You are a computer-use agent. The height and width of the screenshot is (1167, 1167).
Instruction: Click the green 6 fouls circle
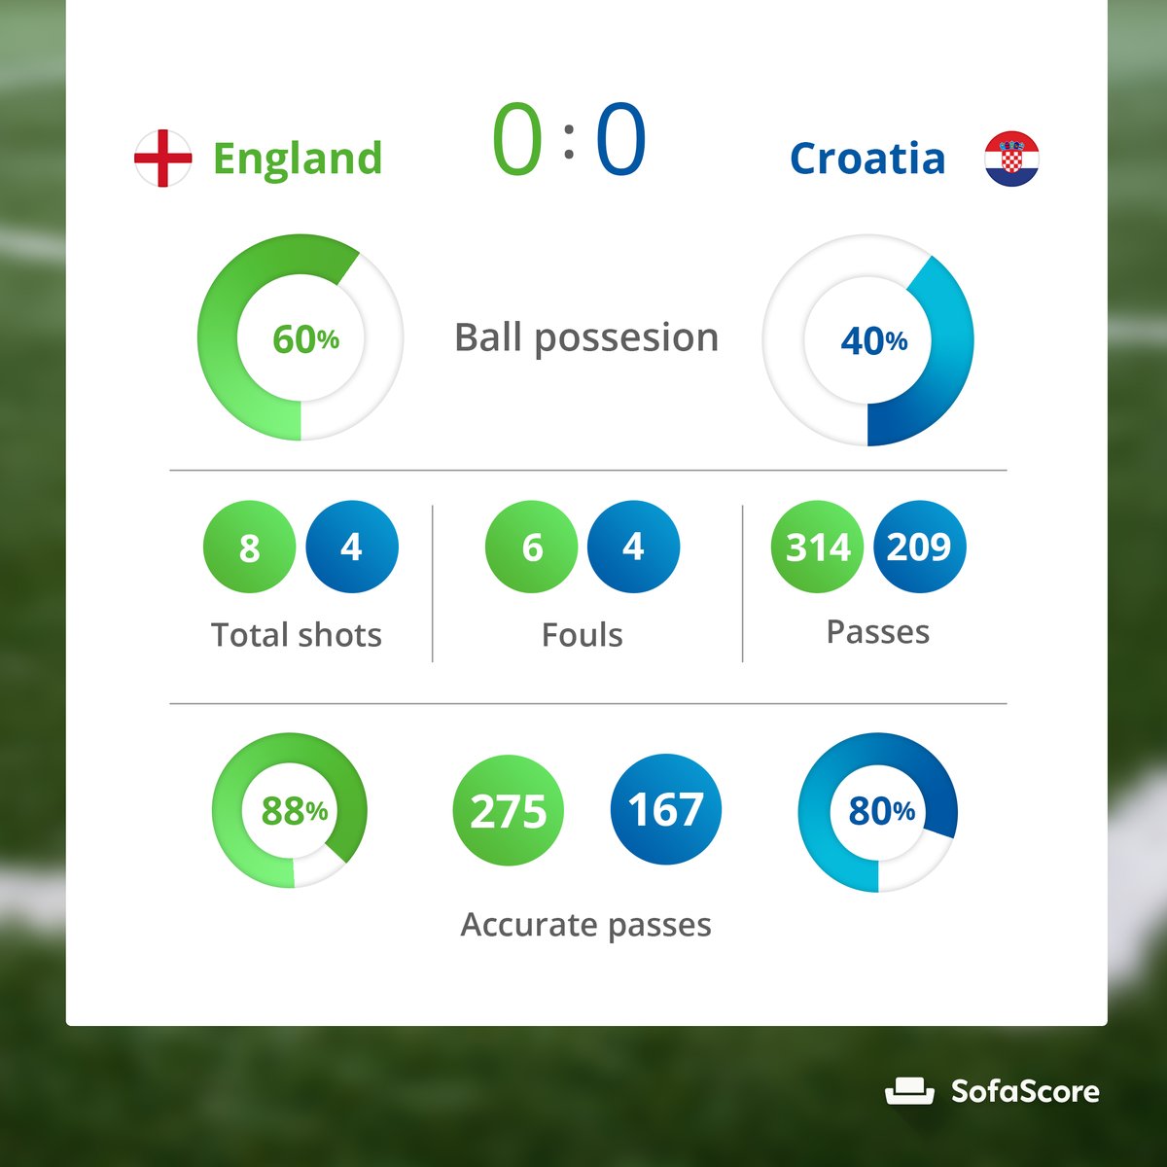point(531,548)
